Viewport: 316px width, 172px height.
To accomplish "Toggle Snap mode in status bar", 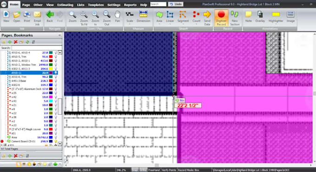I will tap(135, 170).
